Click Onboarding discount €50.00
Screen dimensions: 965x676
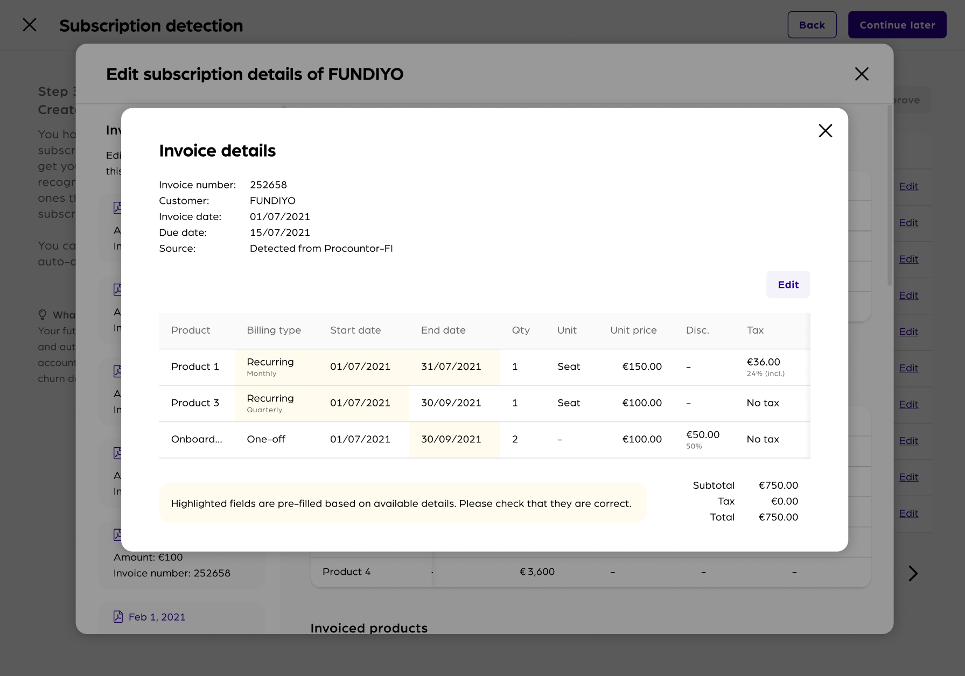[x=703, y=435]
